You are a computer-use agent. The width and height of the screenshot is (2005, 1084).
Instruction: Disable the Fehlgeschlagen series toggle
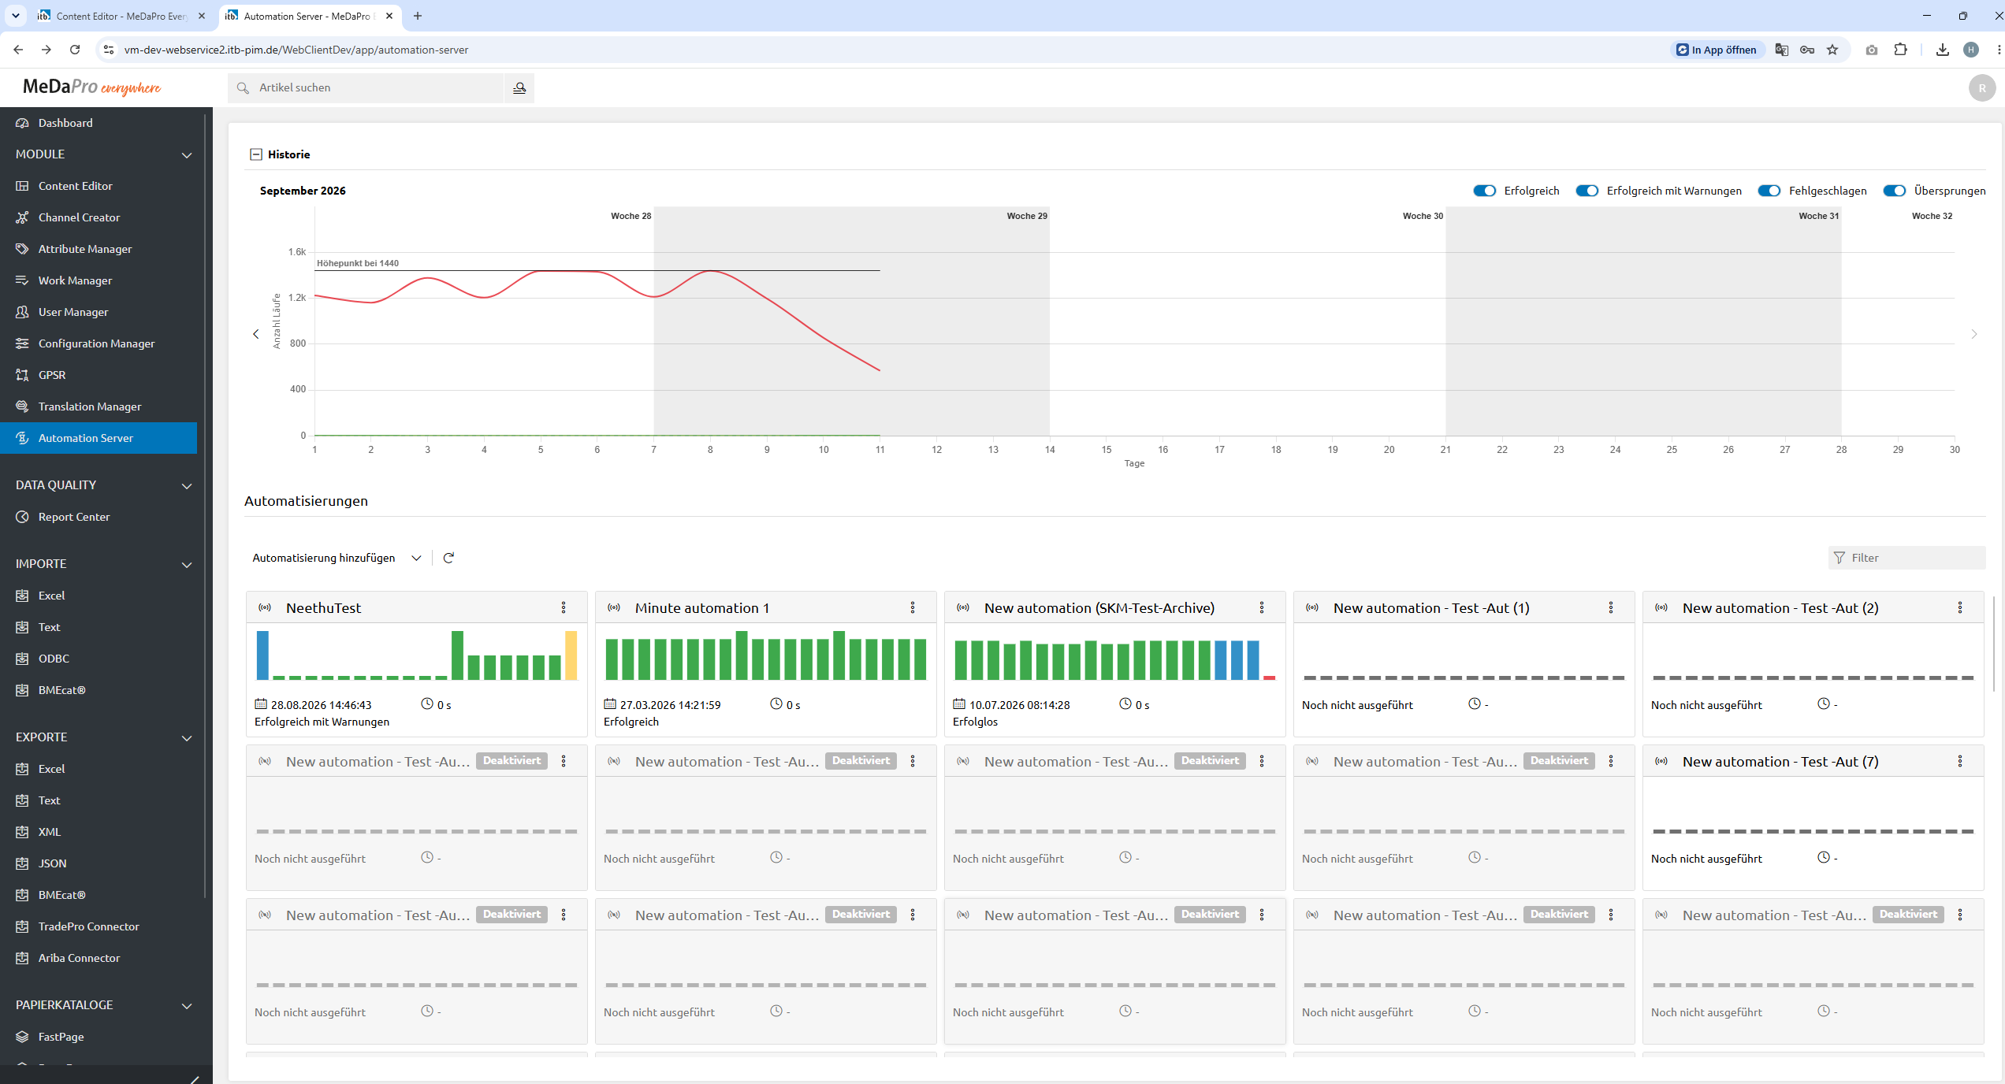(x=1769, y=191)
